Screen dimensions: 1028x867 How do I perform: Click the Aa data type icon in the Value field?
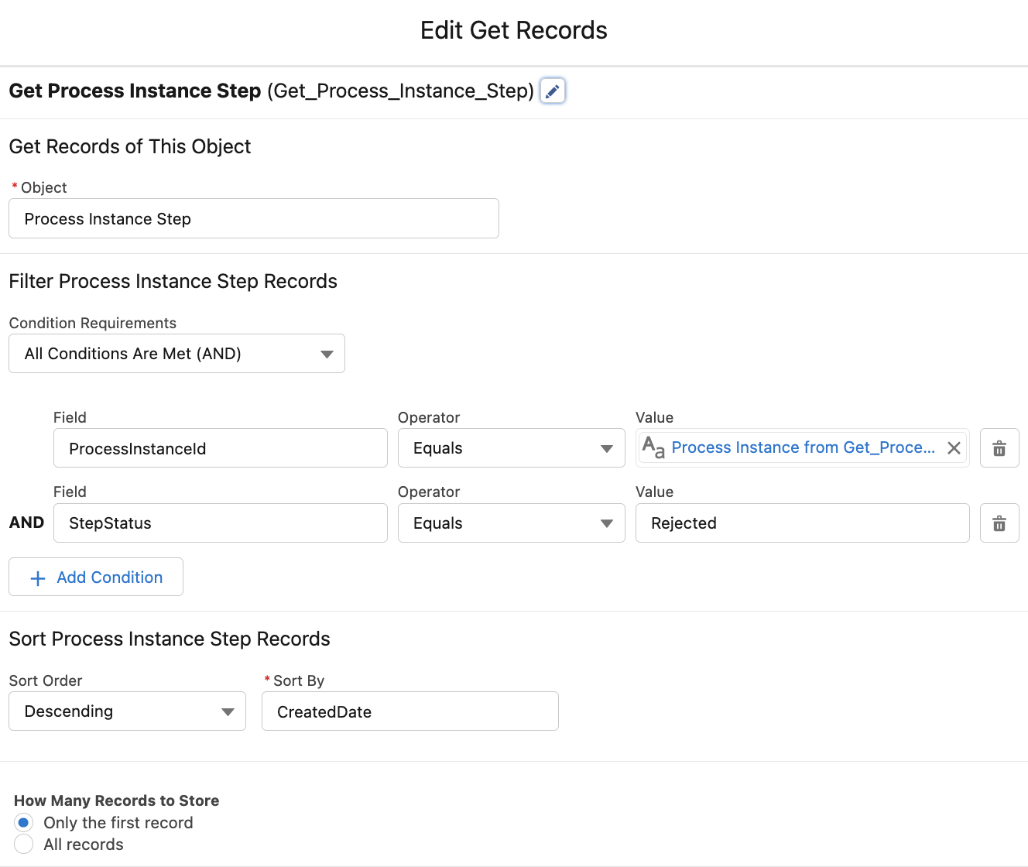[x=654, y=447]
